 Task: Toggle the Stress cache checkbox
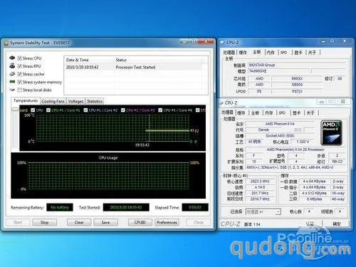[20, 74]
